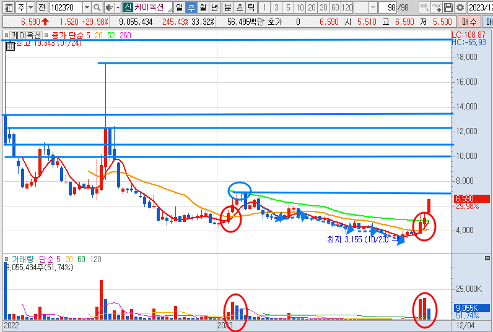The height and width of the screenshot is (332, 493).
Task: Click the speaker sound icon
Action: pyautogui.click(x=109, y=7)
